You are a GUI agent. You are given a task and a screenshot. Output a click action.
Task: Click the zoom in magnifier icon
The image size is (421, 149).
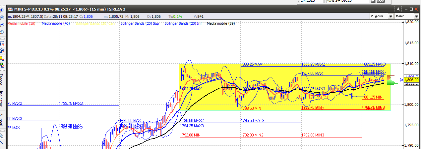coord(2,17)
